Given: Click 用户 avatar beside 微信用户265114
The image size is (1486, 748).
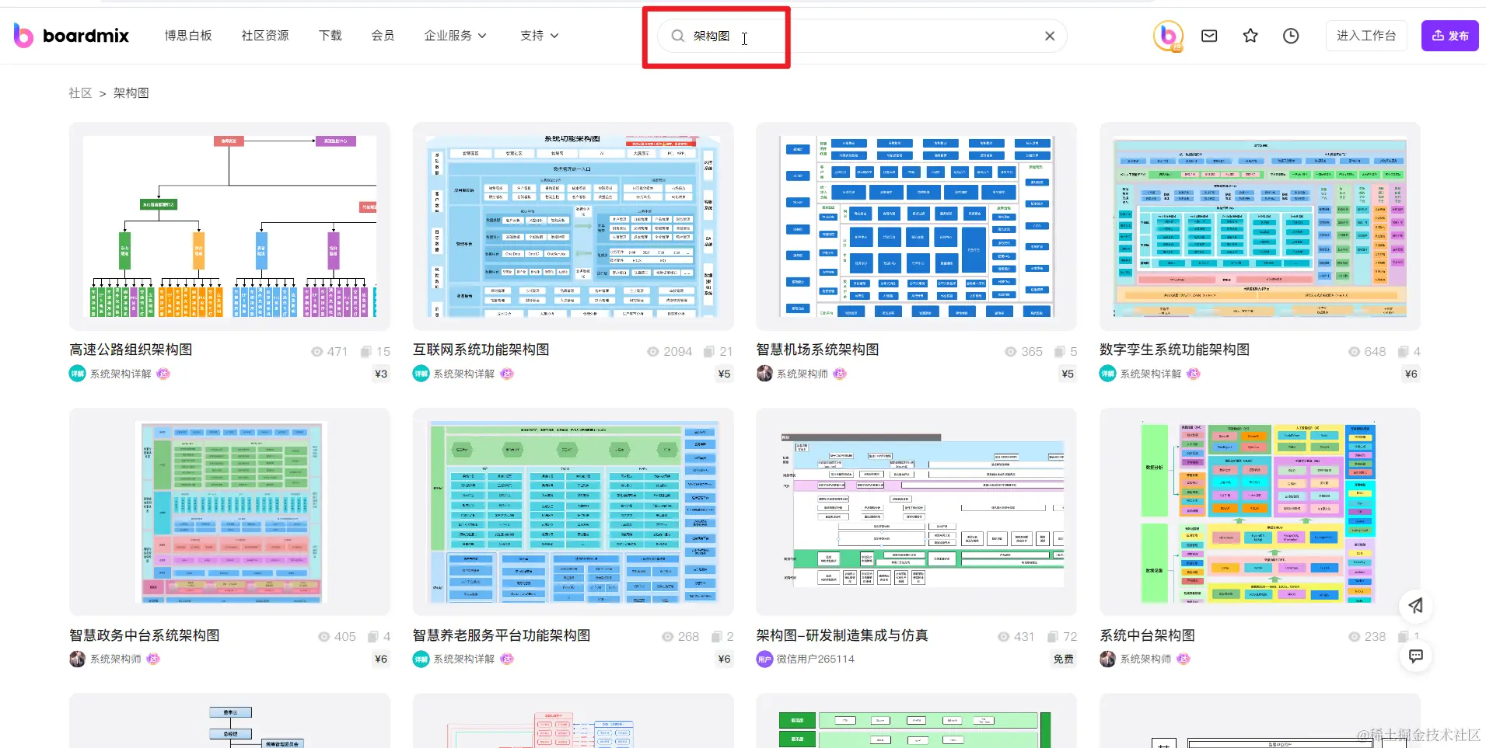Looking at the screenshot, I should (764, 659).
